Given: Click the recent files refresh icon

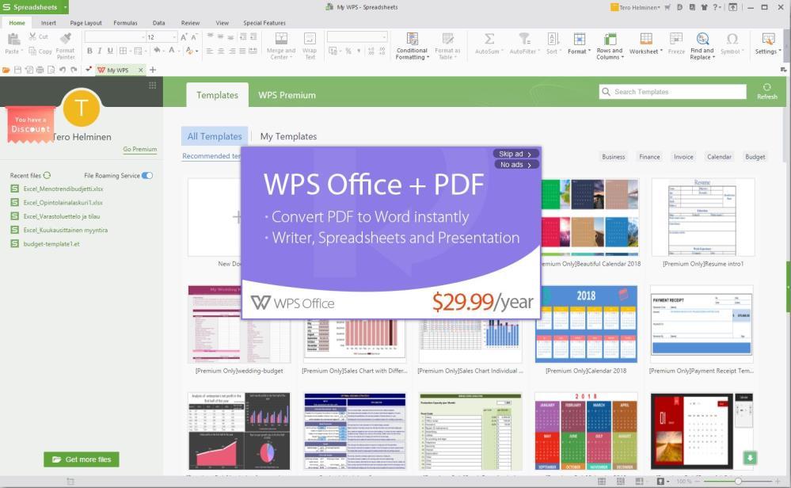Looking at the screenshot, I should click(x=47, y=176).
